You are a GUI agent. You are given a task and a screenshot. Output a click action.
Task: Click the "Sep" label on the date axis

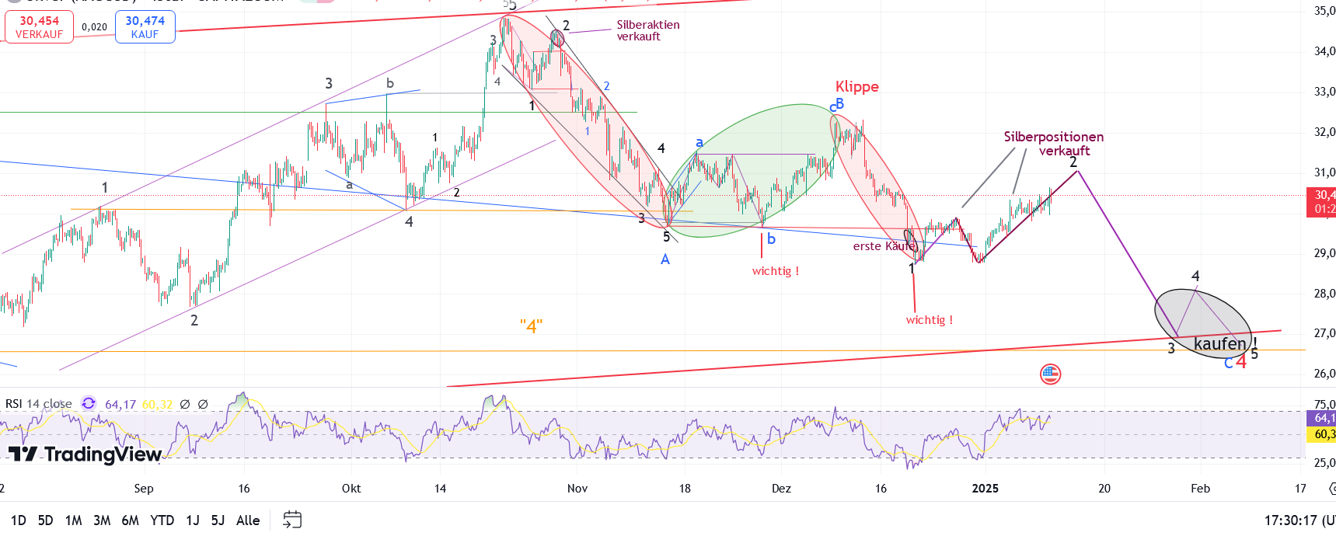tap(144, 489)
